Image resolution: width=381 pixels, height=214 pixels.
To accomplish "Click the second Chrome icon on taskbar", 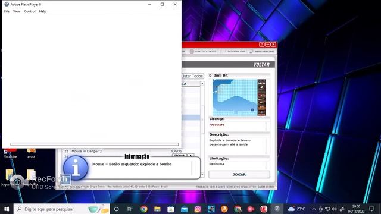I will [238, 209].
